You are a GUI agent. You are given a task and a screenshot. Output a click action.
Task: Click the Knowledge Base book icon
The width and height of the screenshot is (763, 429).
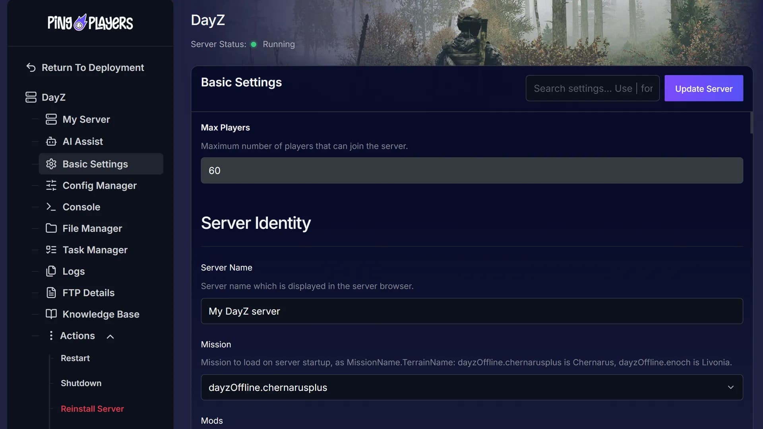[51, 314]
